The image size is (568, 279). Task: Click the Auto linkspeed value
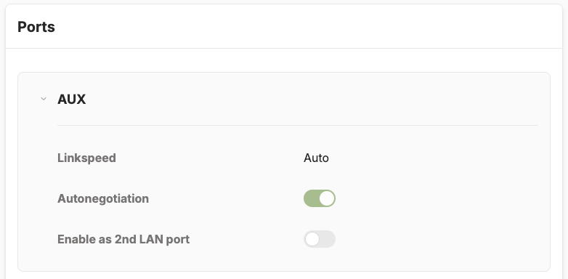[316, 158]
